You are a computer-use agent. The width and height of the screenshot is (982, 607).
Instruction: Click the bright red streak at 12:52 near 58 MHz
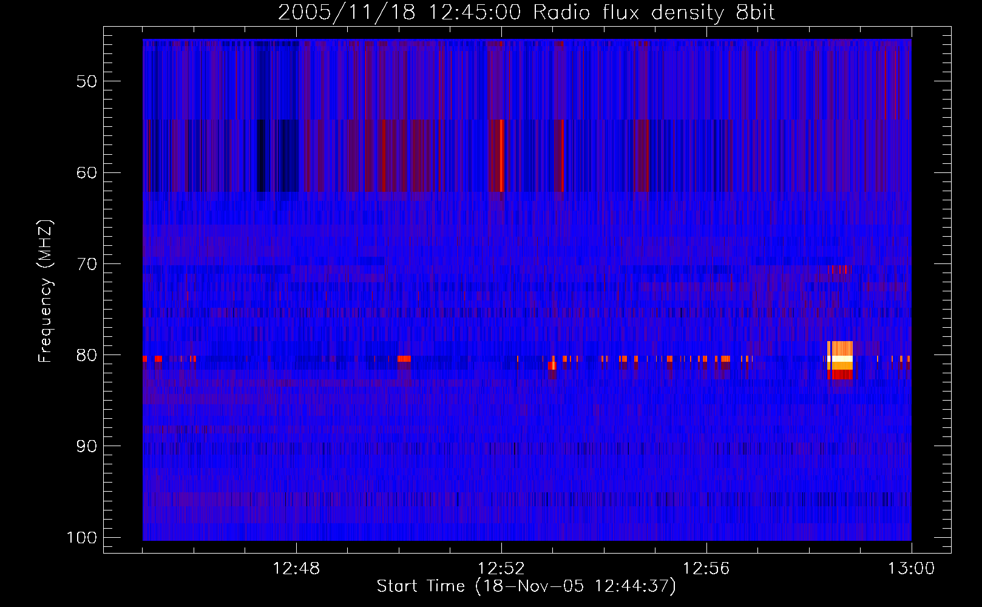(501, 155)
